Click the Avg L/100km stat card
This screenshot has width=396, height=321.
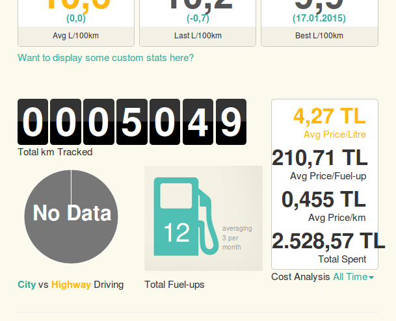(76, 23)
